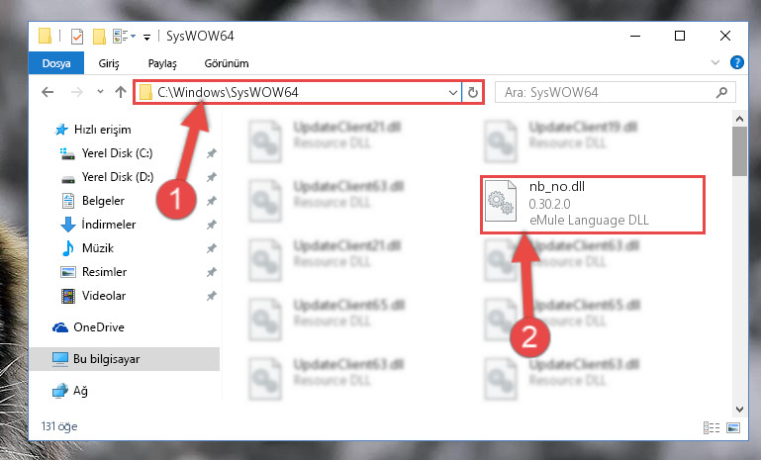The height and width of the screenshot is (460, 761).
Task: Click the search magnifier icon
Action: click(x=721, y=92)
